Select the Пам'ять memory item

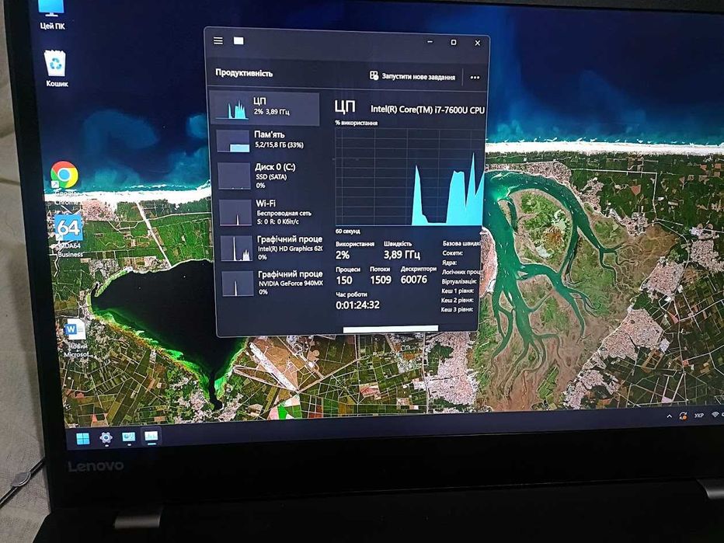[x=266, y=141]
